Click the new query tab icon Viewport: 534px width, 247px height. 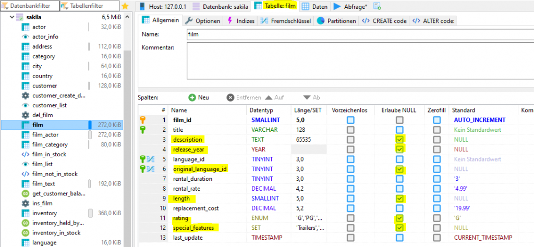377,6
